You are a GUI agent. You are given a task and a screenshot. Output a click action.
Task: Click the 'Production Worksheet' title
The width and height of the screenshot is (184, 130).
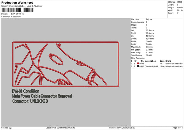point(17,2)
